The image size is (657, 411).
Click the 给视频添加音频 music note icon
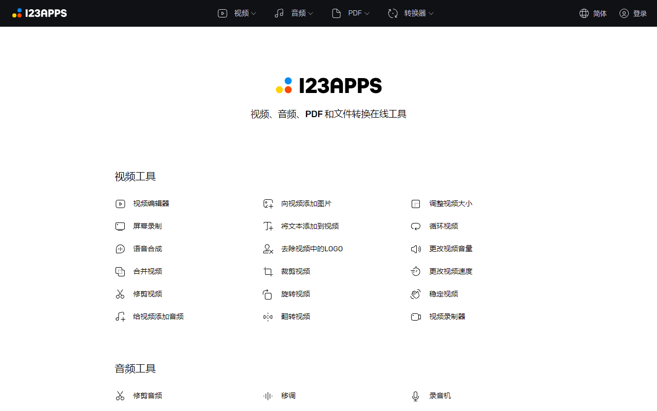tap(120, 317)
